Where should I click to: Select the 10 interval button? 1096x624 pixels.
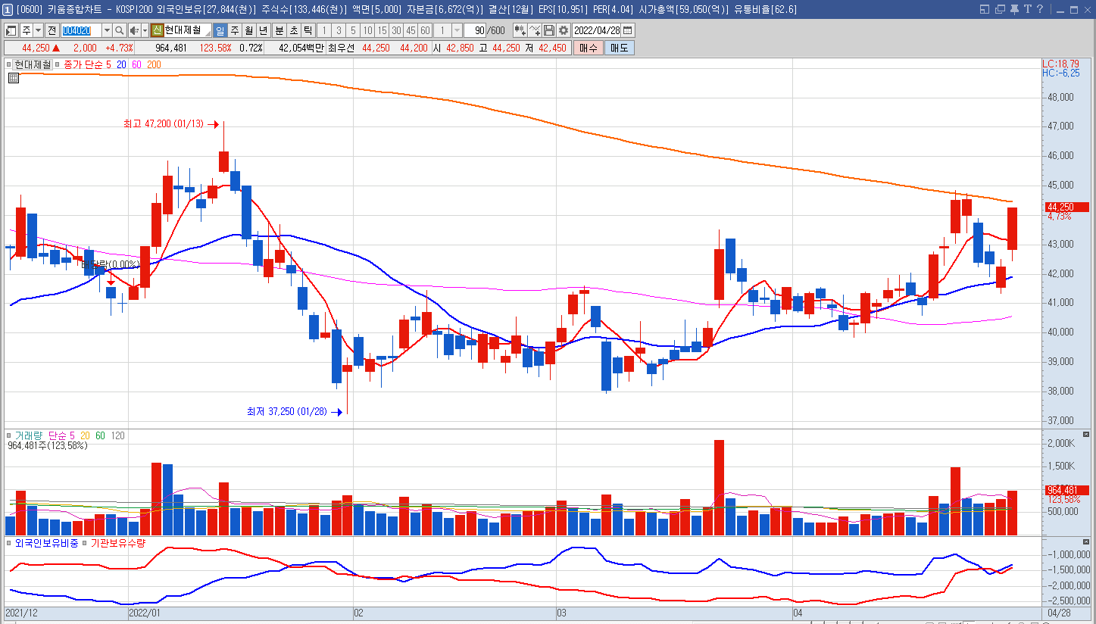(367, 30)
